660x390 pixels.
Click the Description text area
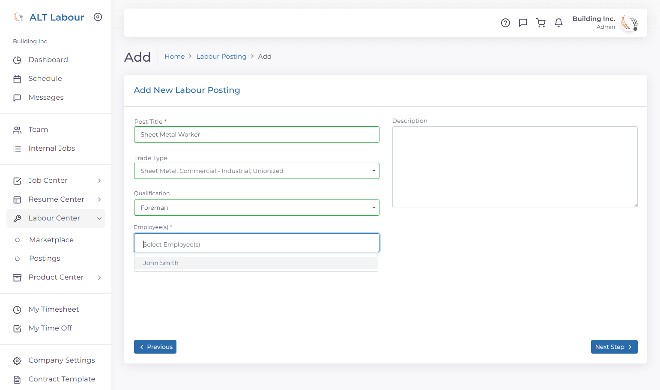[515, 167]
